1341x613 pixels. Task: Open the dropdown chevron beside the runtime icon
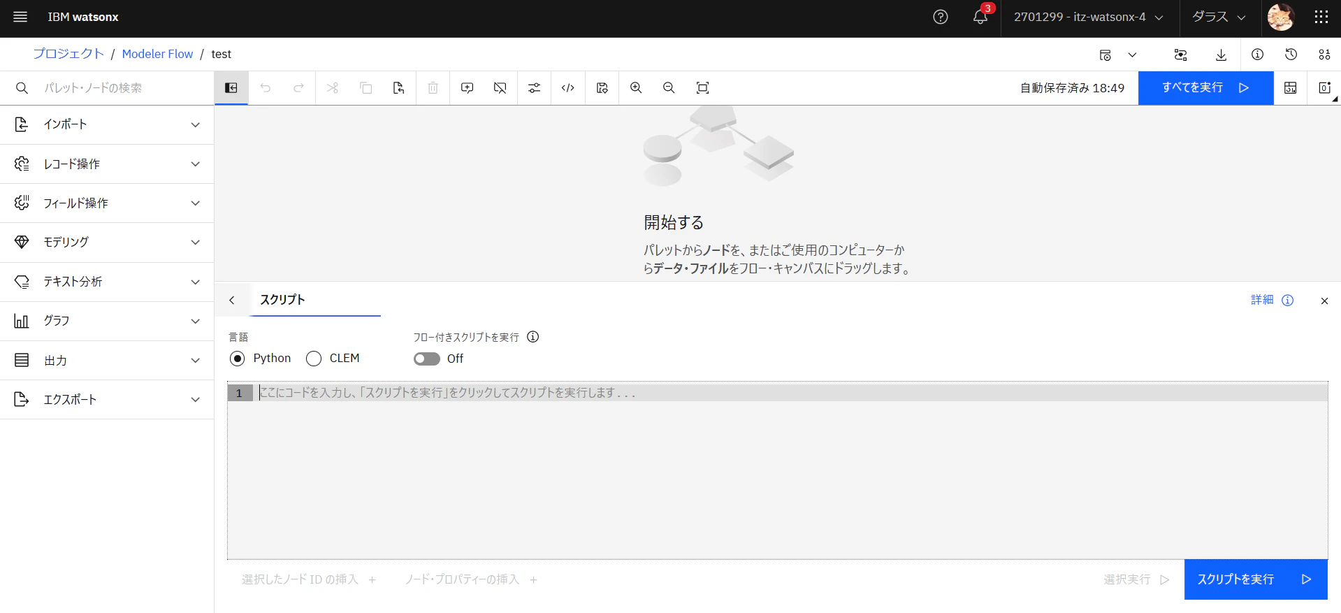pos(1133,55)
